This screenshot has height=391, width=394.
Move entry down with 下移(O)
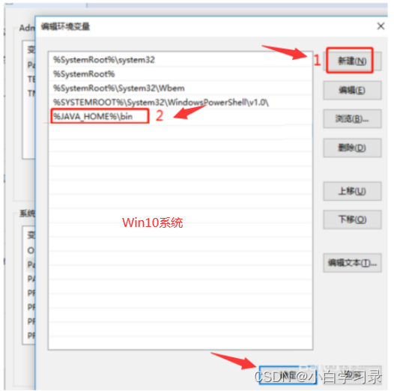point(352,219)
